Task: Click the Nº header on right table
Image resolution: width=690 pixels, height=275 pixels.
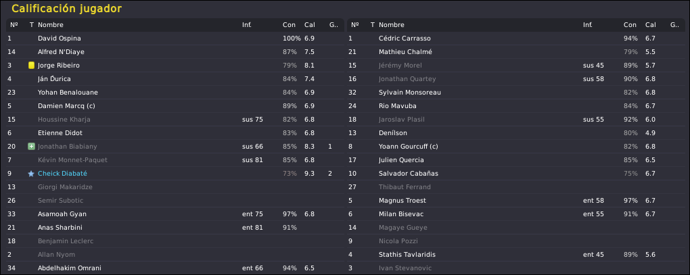Action: (354, 25)
